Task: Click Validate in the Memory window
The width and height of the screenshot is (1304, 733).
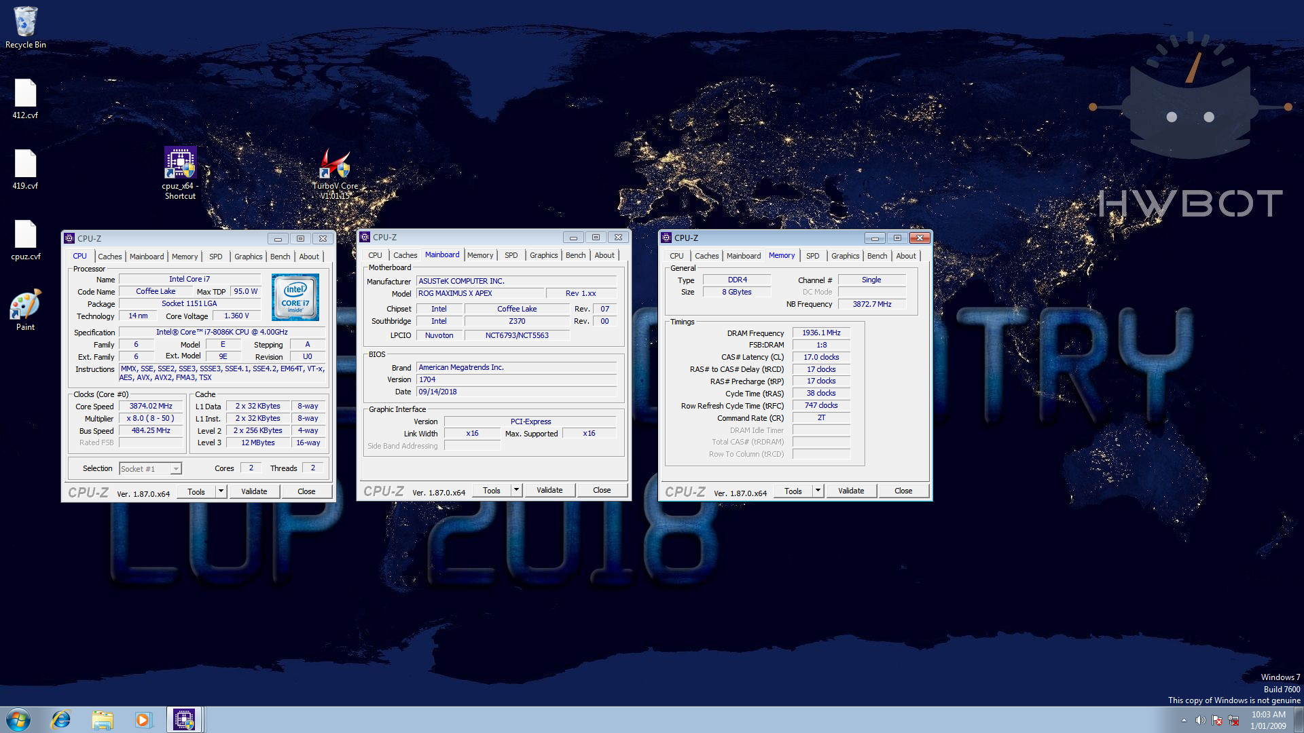Action: 851,491
